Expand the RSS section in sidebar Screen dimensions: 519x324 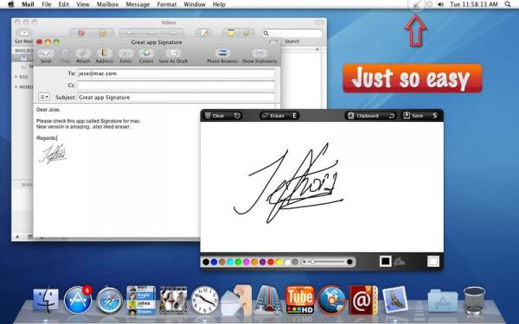(16, 77)
